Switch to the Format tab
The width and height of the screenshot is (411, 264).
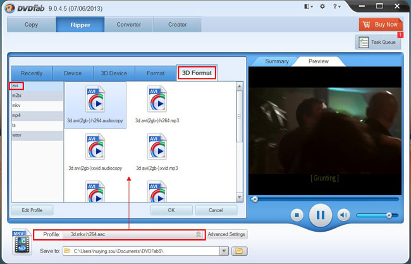pyautogui.click(x=156, y=73)
